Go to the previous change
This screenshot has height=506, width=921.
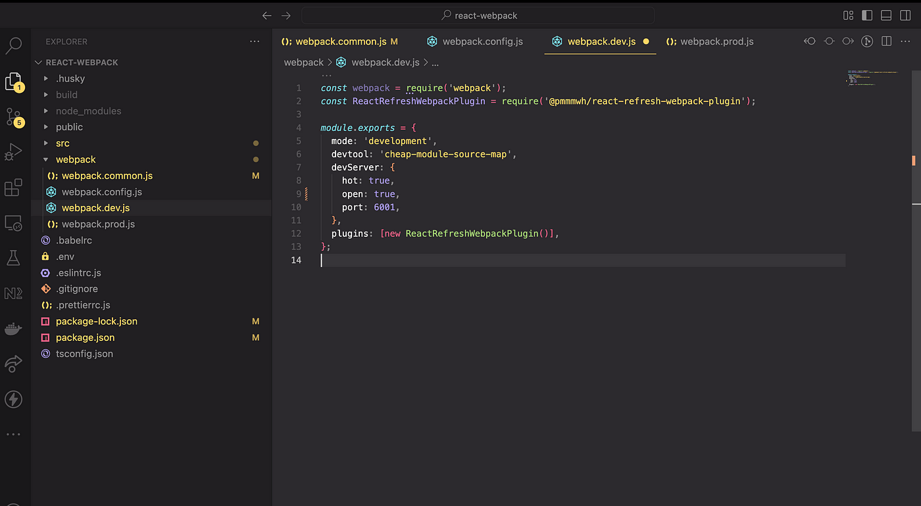pyautogui.click(x=810, y=41)
